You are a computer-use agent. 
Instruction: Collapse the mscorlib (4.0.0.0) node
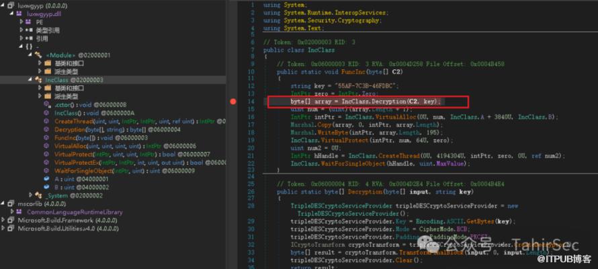3,204
